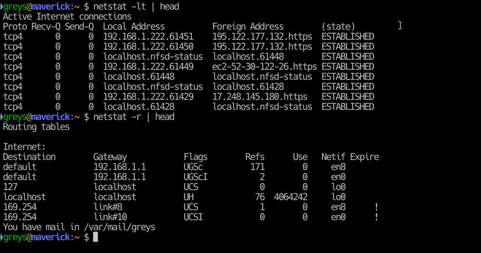Click the 'Routing tables' heading line
The image size is (481, 253).
click(x=36, y=127)
